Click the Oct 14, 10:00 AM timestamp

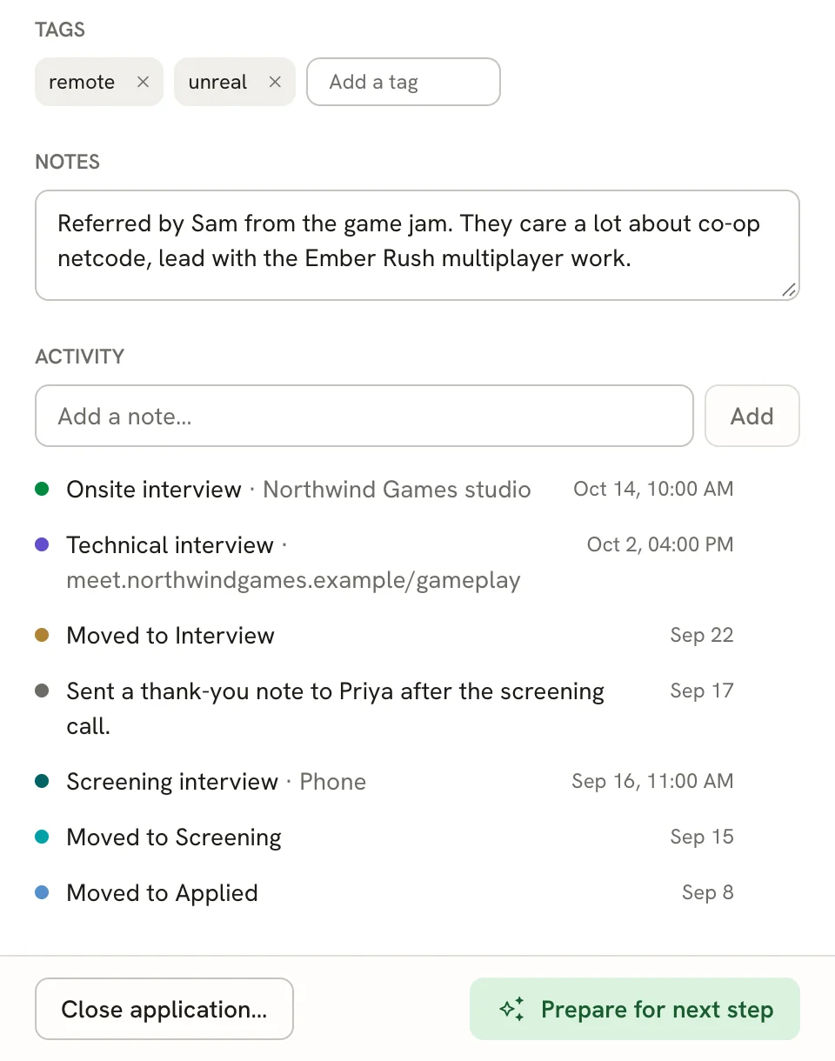[653, 489]
